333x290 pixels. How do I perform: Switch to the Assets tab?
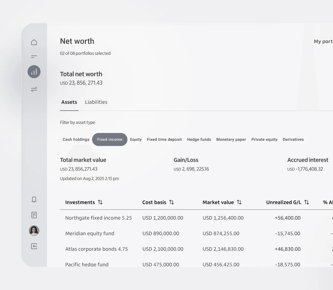pyautogui.click(x=69, y=102)
